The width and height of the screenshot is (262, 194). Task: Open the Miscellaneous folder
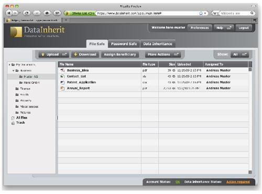click(27, 106)
